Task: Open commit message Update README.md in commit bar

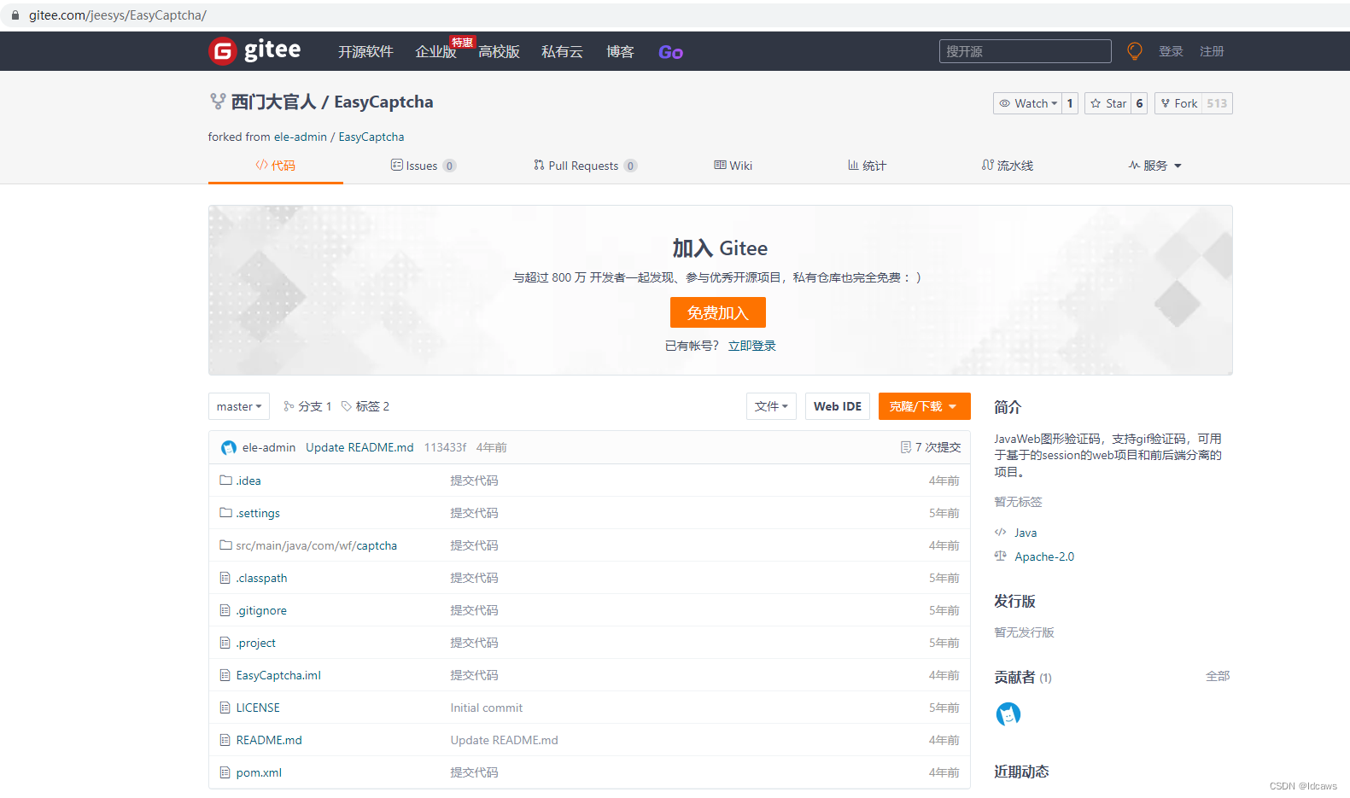Action: tap(359, 447)
